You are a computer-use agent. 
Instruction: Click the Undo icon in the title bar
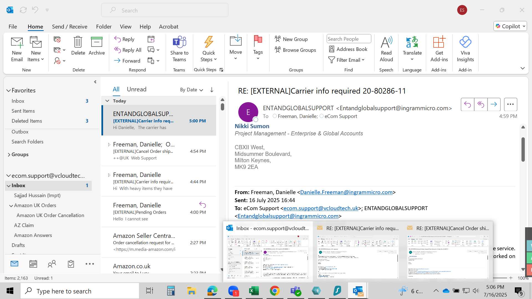click(35, 10)
